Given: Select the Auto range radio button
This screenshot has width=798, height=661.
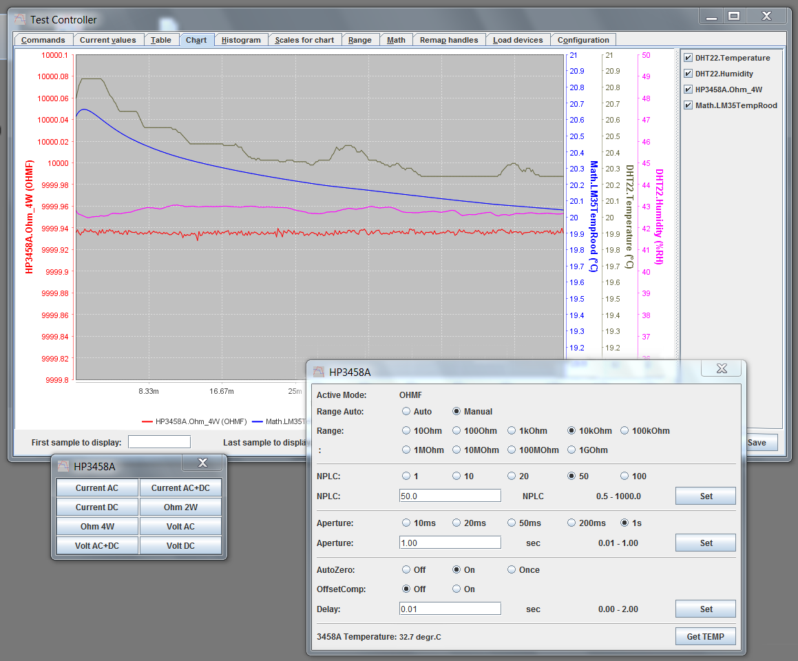Looking at the screenshot, I should click(x=407, y=412).
